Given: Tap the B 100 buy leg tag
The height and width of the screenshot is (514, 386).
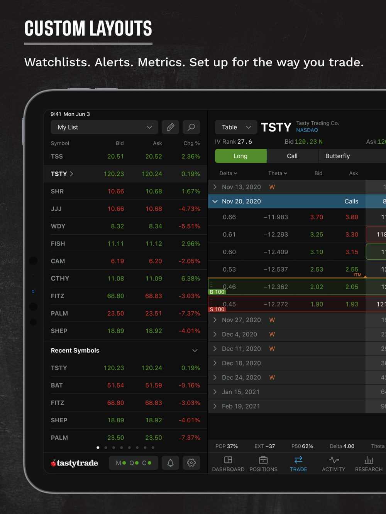Looking at the screenshot, I should [x=217, y=292].
